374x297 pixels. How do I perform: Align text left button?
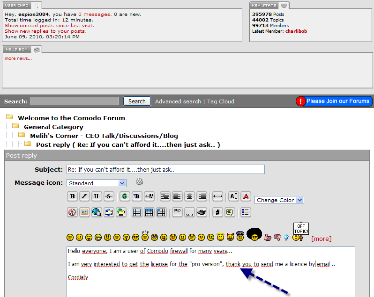tap(177, 196)
